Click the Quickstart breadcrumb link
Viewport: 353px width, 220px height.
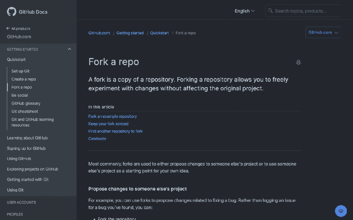click(159, 33)
